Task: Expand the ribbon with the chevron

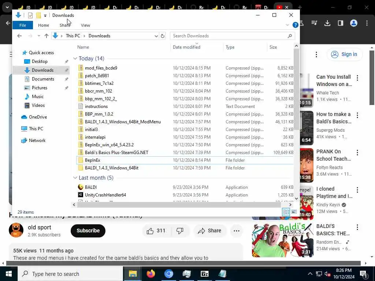Action: pyautogui.click(x=287, y=25)
